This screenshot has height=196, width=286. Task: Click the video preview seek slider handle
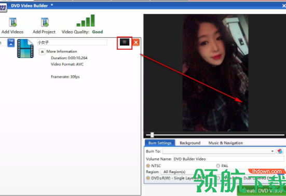point(152,135)
